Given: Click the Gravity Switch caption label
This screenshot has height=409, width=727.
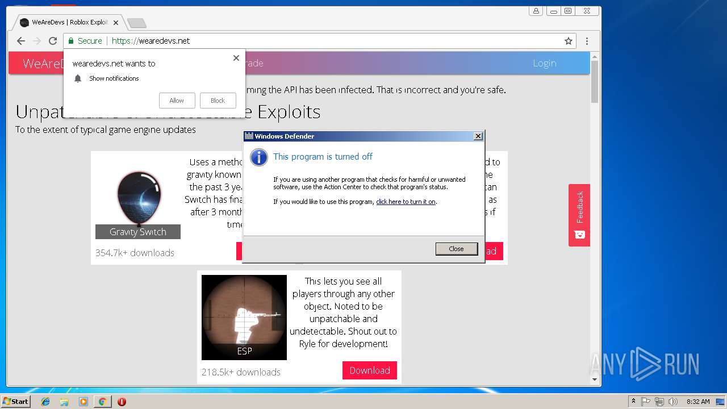Looking at the screenshot, I should click(138, 232).
